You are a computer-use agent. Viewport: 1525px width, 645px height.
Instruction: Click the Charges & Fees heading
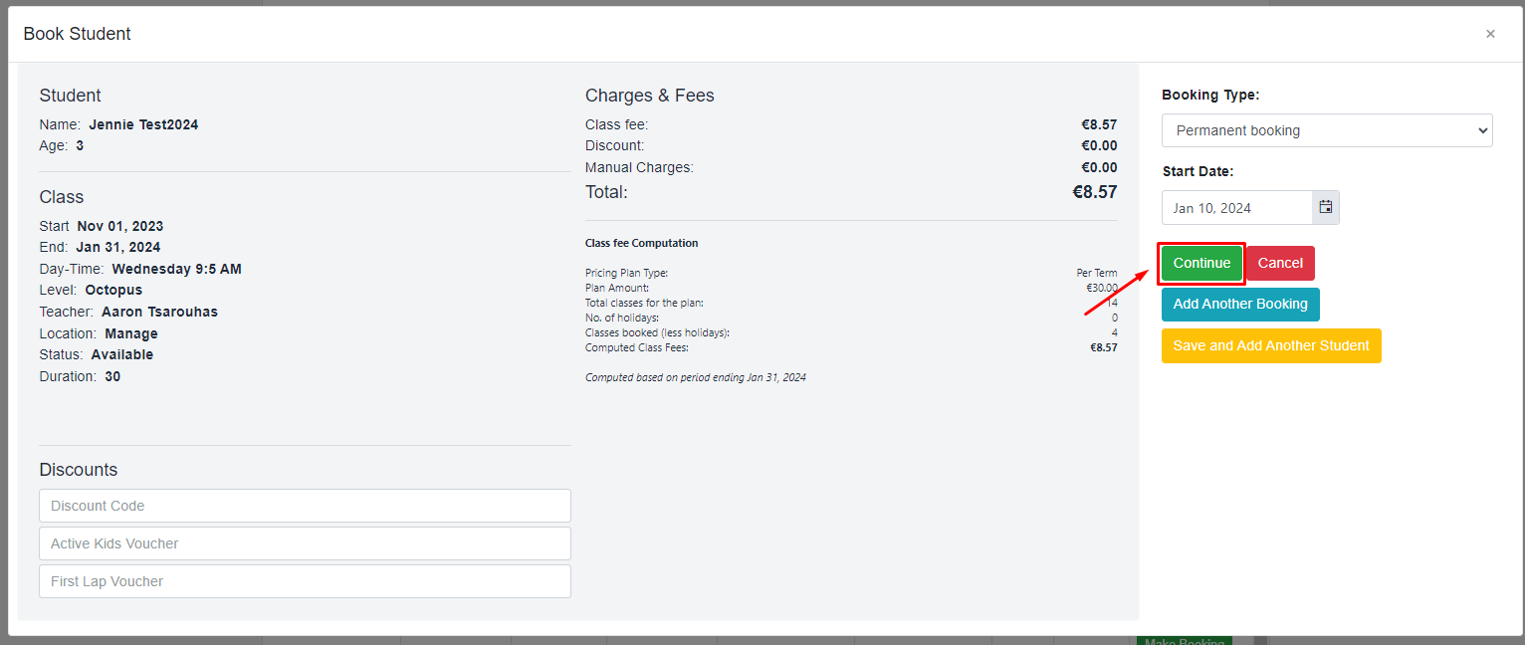pos(650,96)
